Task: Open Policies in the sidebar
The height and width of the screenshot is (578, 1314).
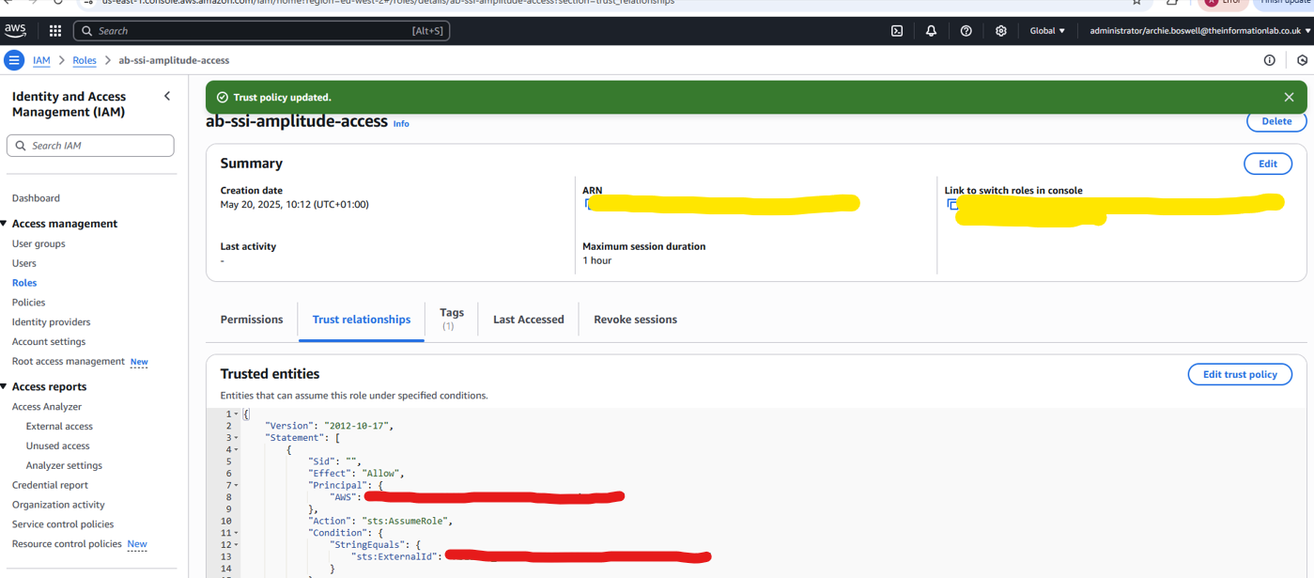Action: tap(28, 303)
